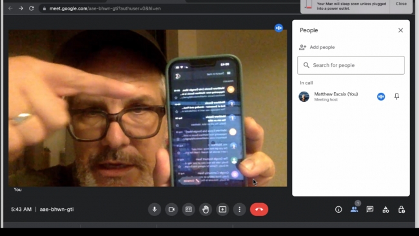419x236 pixels.
Task: Click the Mac sleep battery notification text
Action: click(x=351, y=6)
